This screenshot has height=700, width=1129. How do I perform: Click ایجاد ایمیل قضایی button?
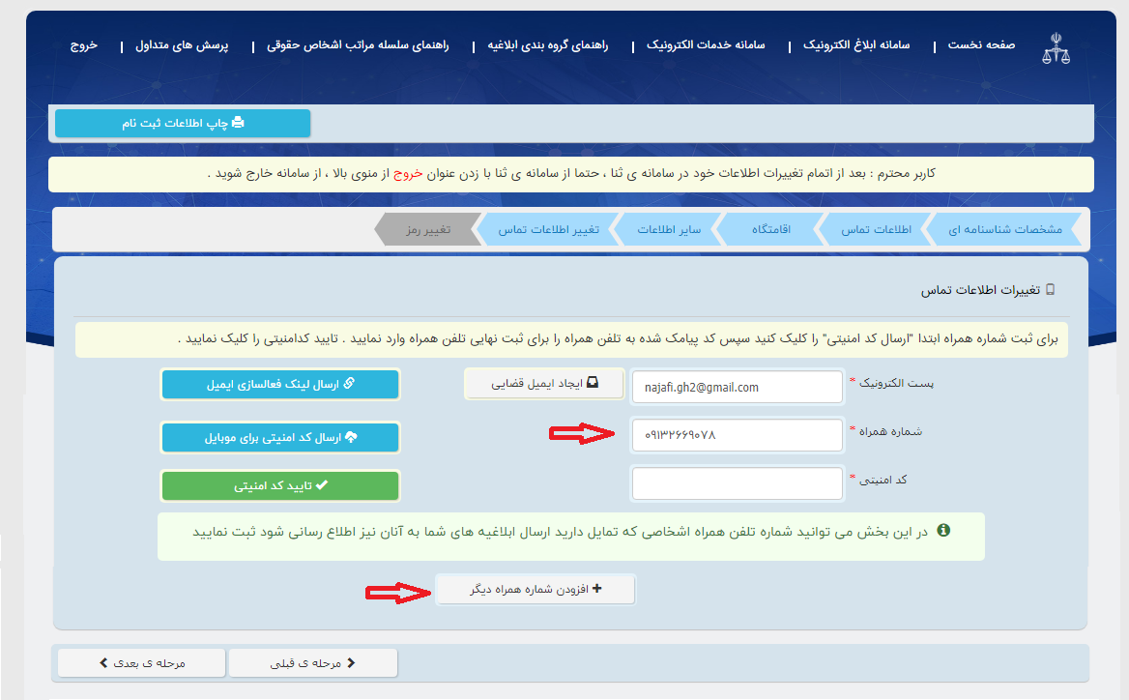click(544, 384)
